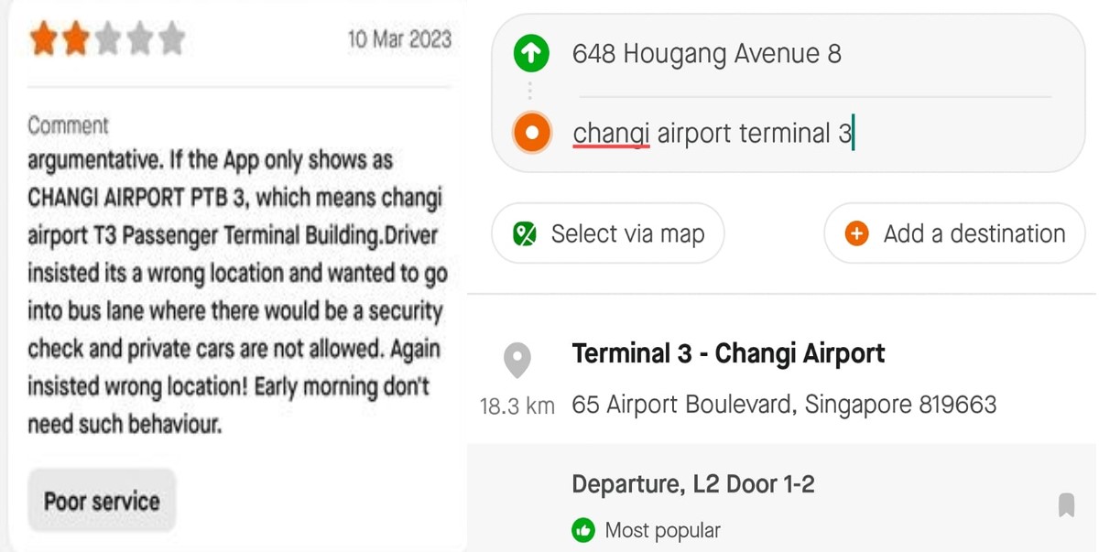Open Select via map

(x=607, y=233)
